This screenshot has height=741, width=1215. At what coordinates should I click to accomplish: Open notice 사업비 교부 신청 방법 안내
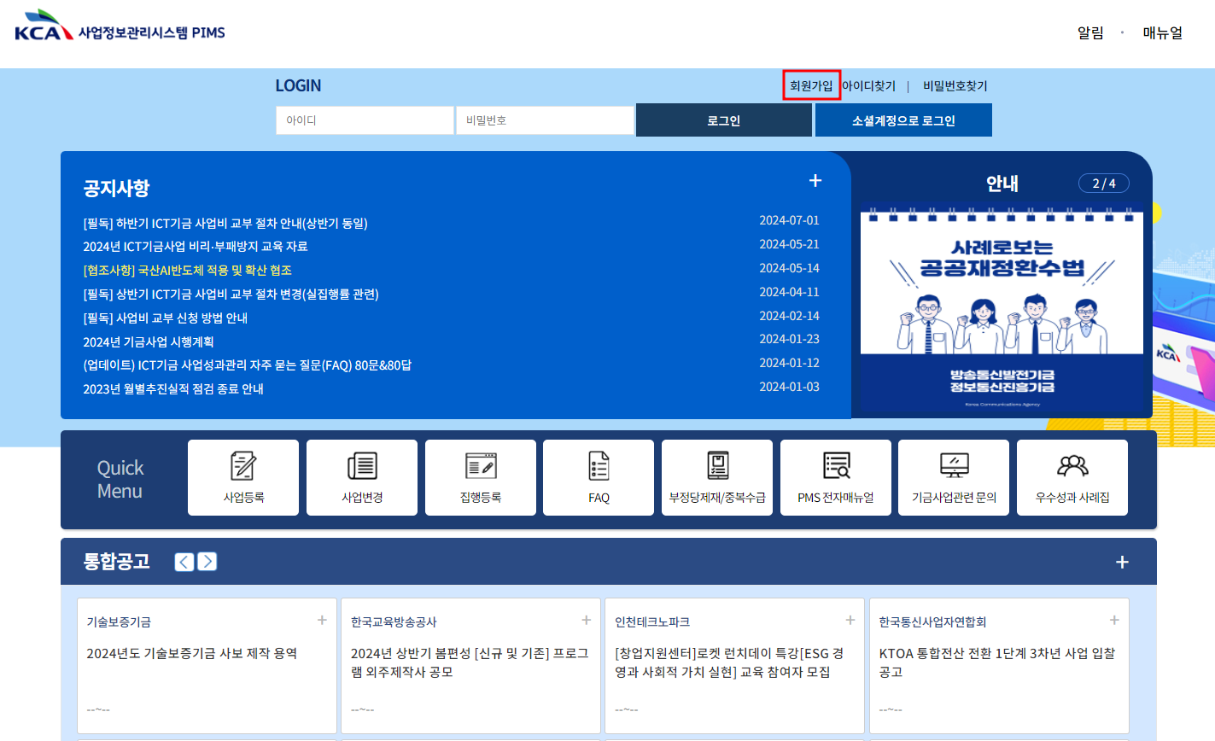click(x=166, y=318)
